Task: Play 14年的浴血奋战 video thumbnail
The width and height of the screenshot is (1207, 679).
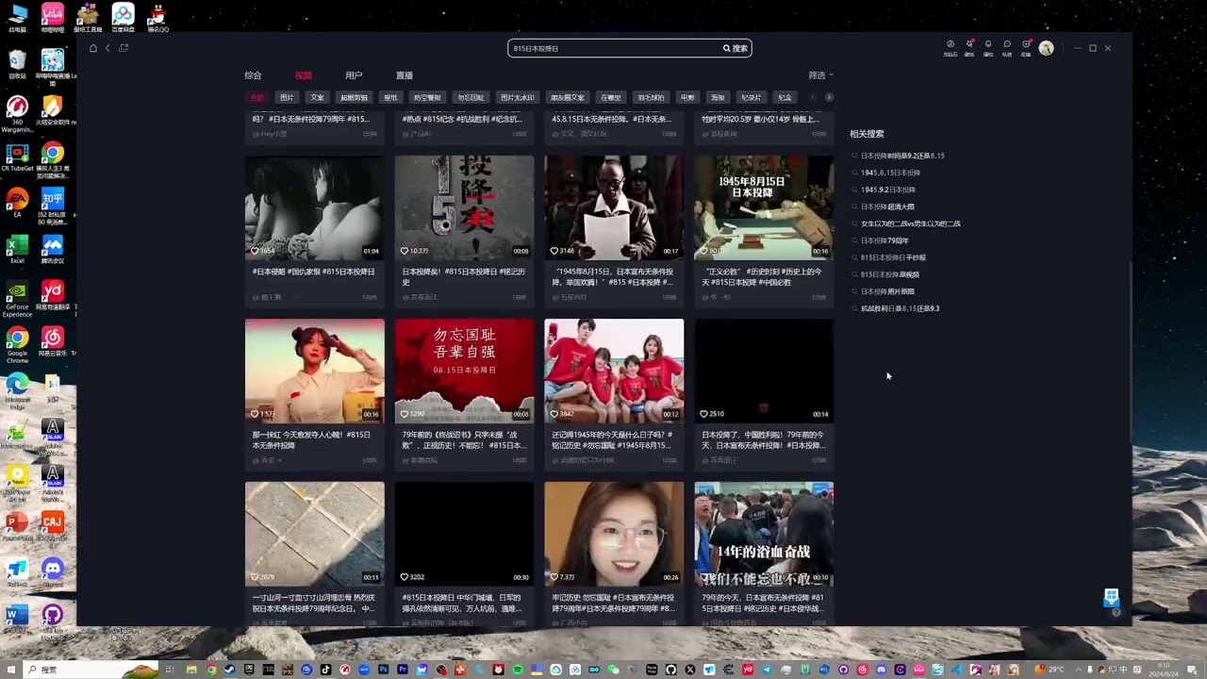Action: coord(764,534)
